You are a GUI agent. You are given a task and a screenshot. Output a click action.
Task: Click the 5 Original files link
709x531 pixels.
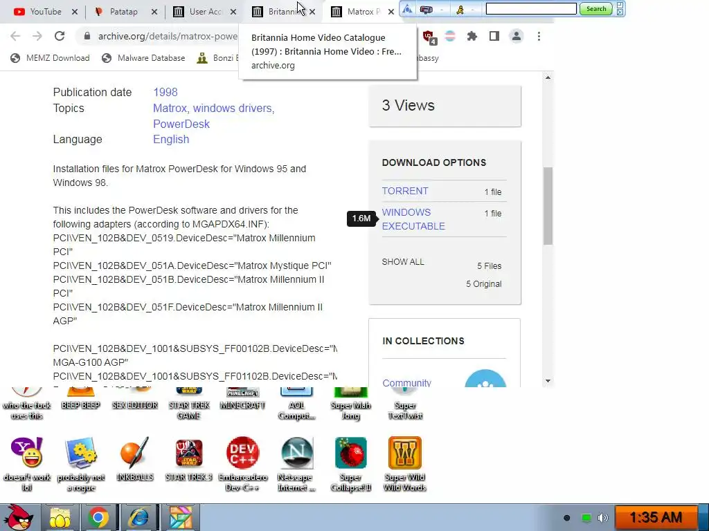483,284
